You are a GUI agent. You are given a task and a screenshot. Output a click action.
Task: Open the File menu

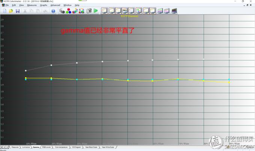coord(7,5)
